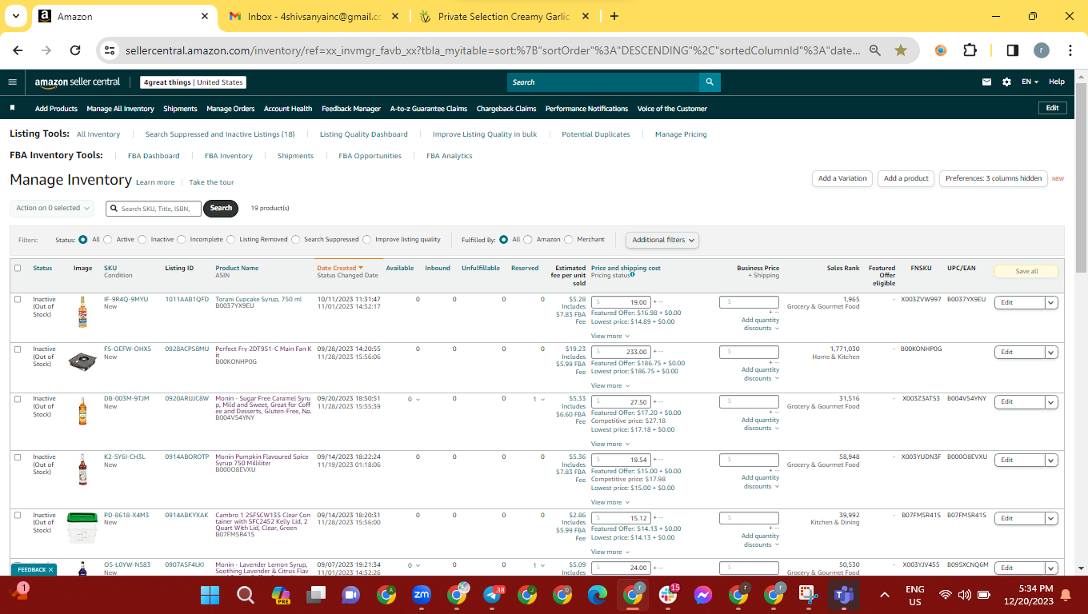Open the Windows Start menu
The width and height of the screenshot is (1088, 614).
(210, 595)
